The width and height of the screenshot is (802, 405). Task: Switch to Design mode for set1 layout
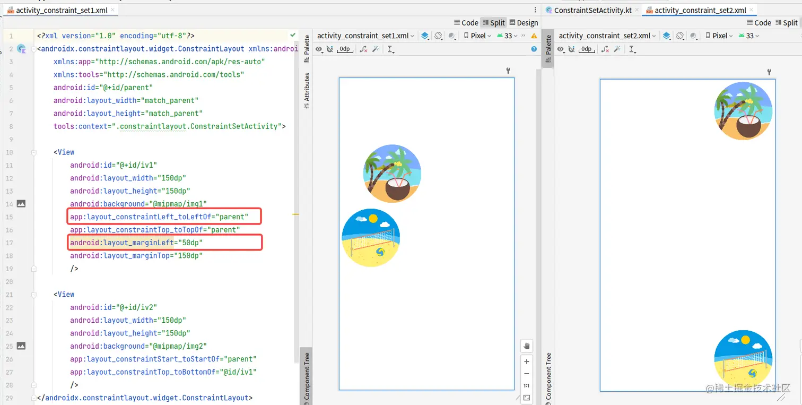523,22
